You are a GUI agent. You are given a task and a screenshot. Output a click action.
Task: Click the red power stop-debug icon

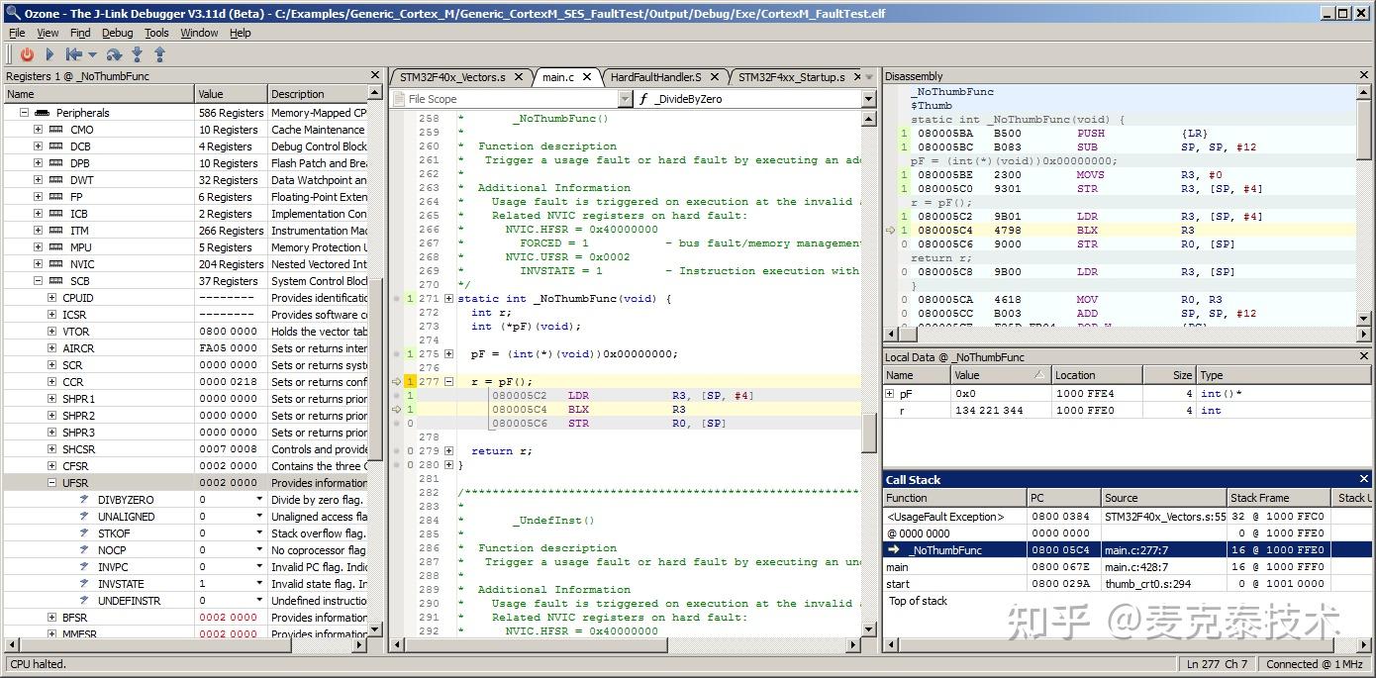(x=27, y=55)
